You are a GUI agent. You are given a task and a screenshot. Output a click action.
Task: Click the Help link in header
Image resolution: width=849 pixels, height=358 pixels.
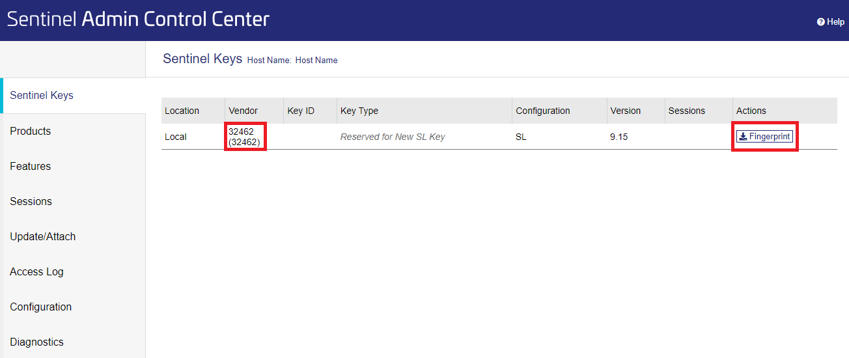tap(831, 21)
